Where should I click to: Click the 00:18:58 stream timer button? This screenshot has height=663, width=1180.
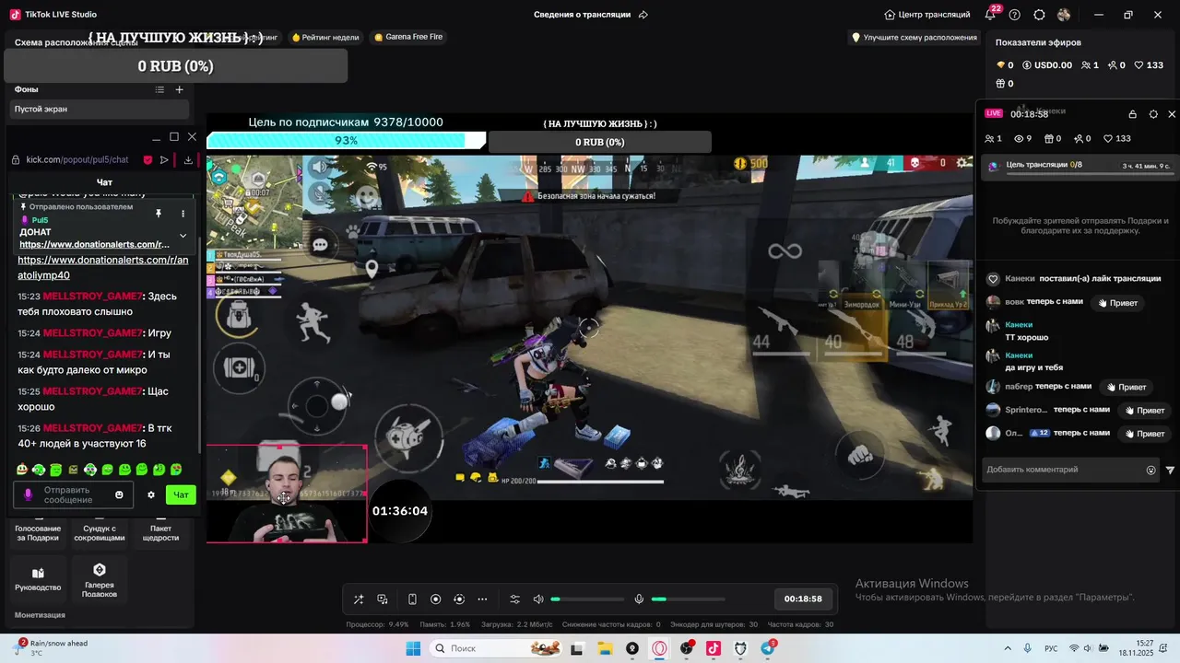803,599
